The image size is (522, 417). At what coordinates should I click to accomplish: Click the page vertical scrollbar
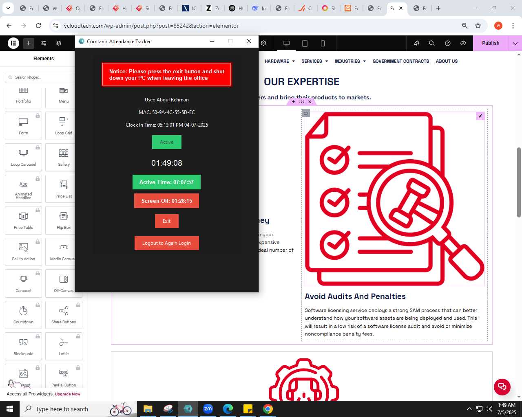[x=519, y=182]
